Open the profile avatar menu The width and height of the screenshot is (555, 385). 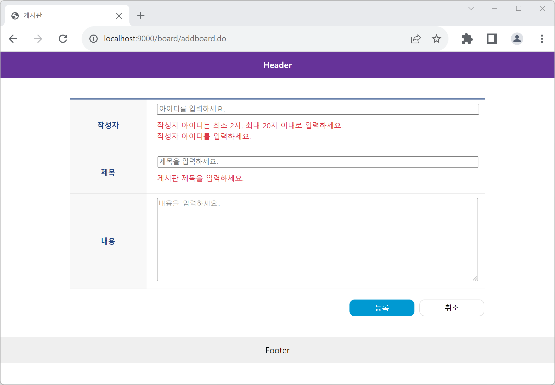(x=517, y=39)
